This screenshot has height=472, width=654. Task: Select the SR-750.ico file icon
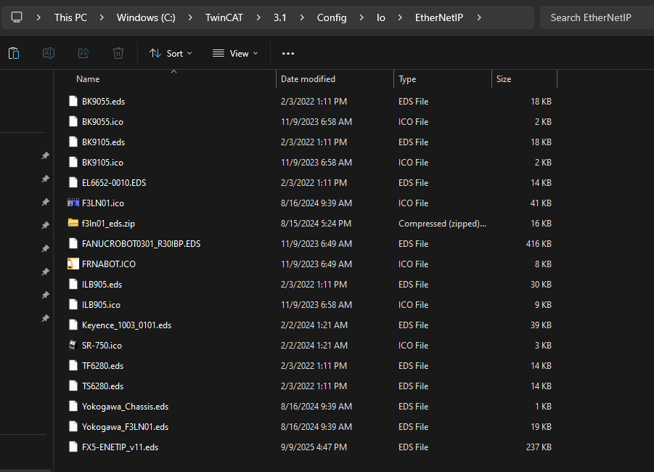(x=73, y=345)
